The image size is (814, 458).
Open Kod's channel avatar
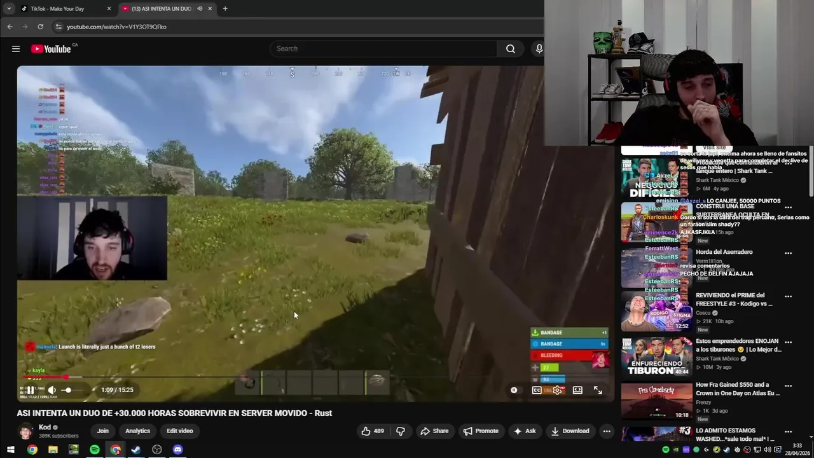tap(25, 431)
